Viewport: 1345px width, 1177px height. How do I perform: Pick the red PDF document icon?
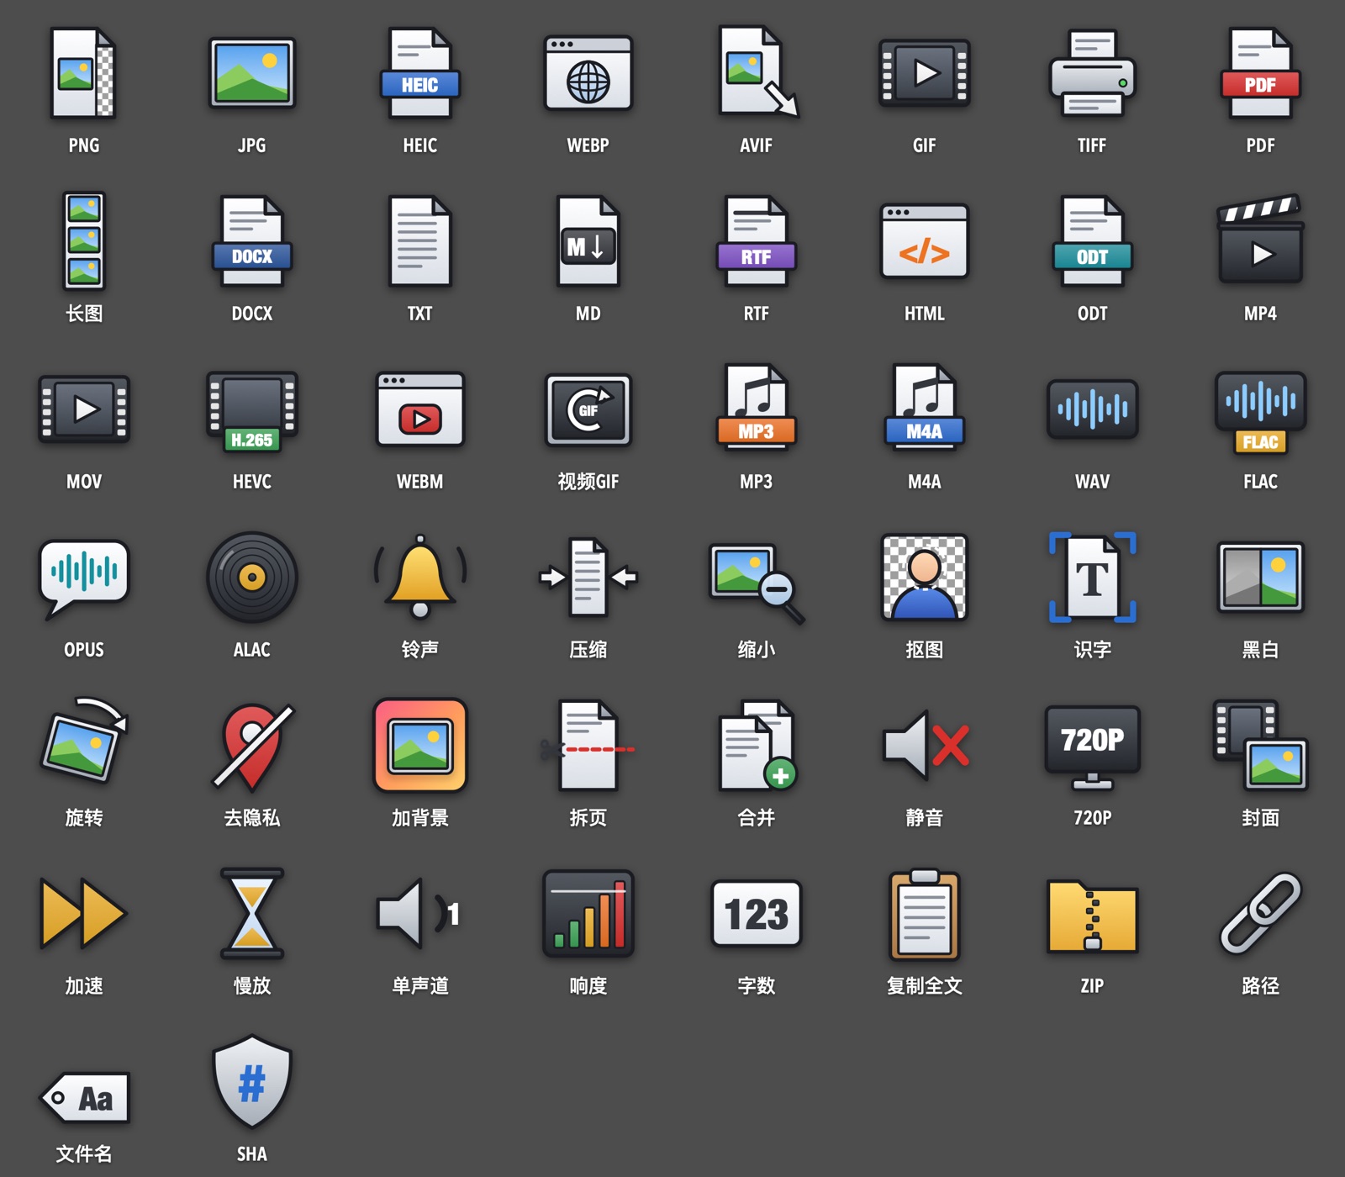[1260, 73]
